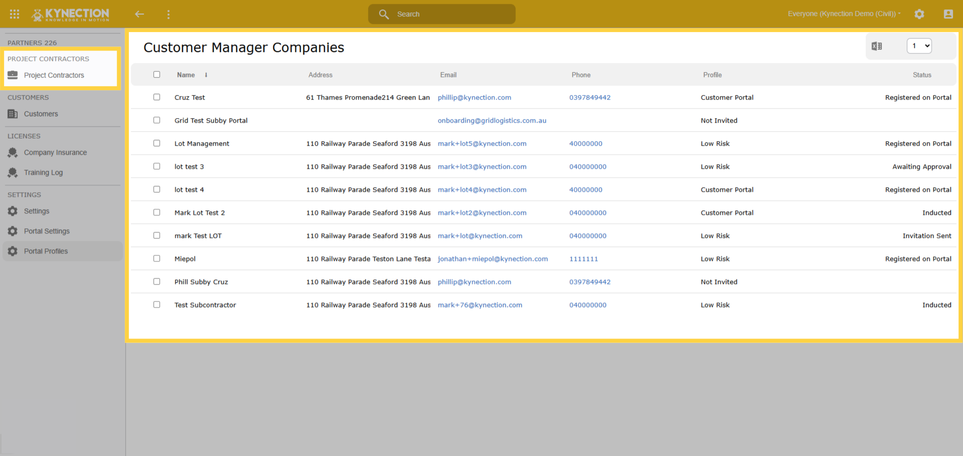
Task: Click the Test Subcontractor phone 040000000
Action: tap(588, 305)
